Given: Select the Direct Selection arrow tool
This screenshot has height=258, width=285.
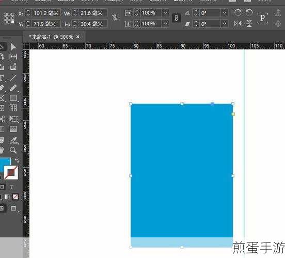Looking at the screenshot, I should (x=13, y=47).
